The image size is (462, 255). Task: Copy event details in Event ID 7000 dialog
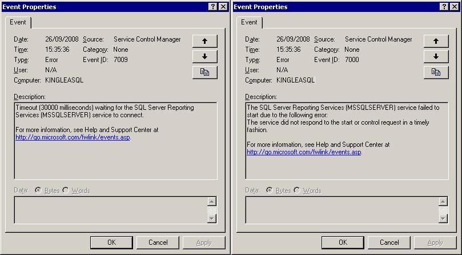(436, 72)
